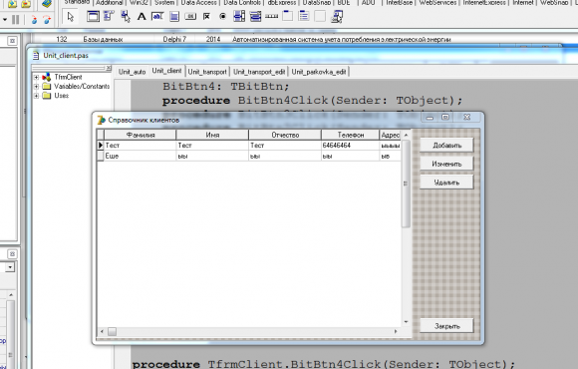Select the RadioButton component in the palette
578x369 pixels.
pyautogui.click(x=222, y=17)
